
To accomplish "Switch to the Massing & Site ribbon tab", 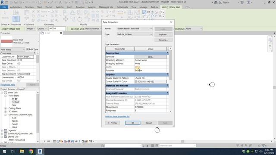I will point(106,7).
